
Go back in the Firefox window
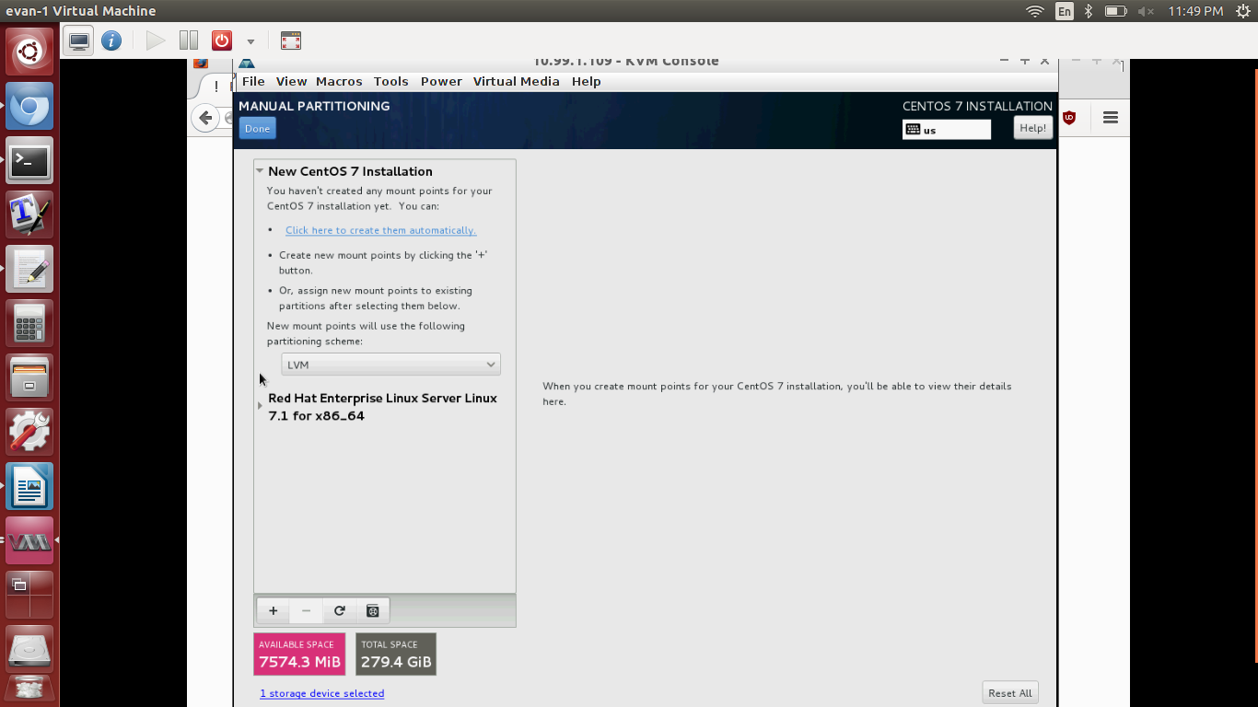[205, 118]
